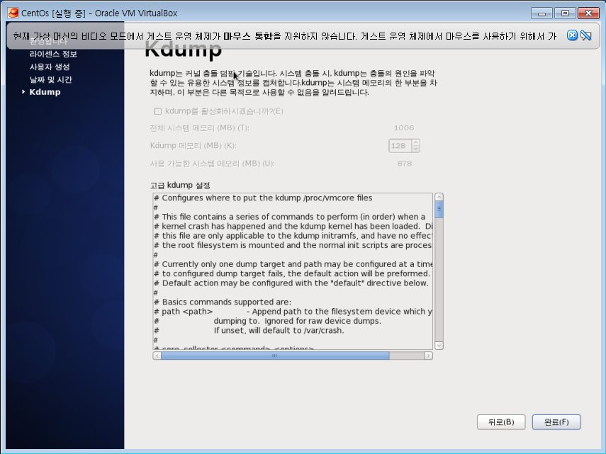Click the 완료(F) finish button
606x454 pixels.
[x=556, y=422]
